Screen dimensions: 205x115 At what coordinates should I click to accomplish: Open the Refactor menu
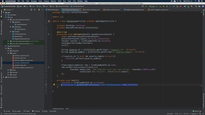(53, 1)
